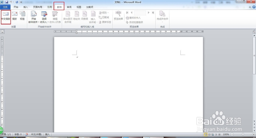The image size is (256, 138).
Task: Click the previous page double-arrow button
Action: (254, 124)
